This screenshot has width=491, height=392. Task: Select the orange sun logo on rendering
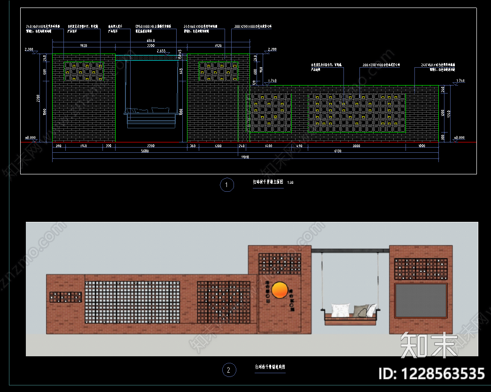click(x=279, y=290)
